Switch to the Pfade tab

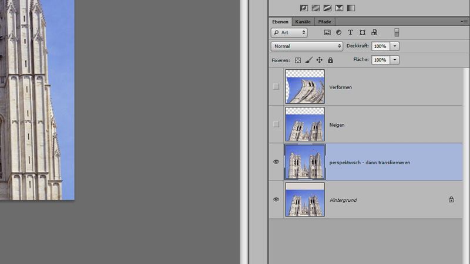click(325, 22)
